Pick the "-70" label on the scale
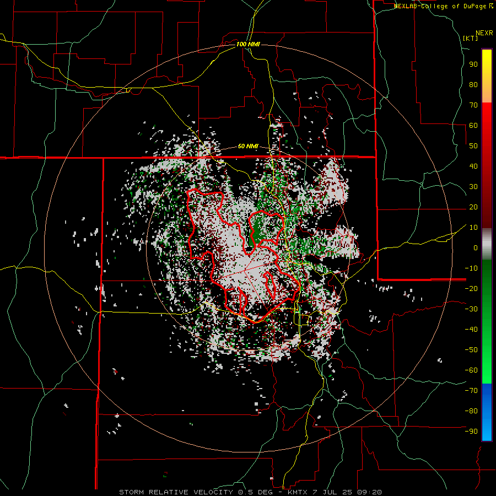This screenshot has height=496, width=496. 471,391
